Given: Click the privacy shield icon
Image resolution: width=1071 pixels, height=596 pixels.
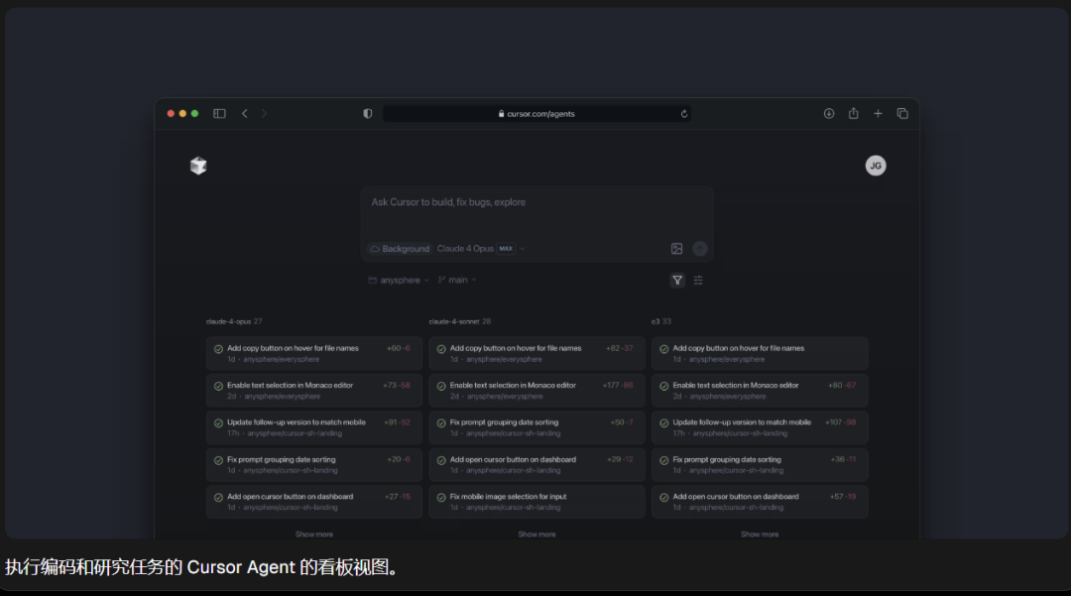Looking at the screenshot, I should pos(368,113).
